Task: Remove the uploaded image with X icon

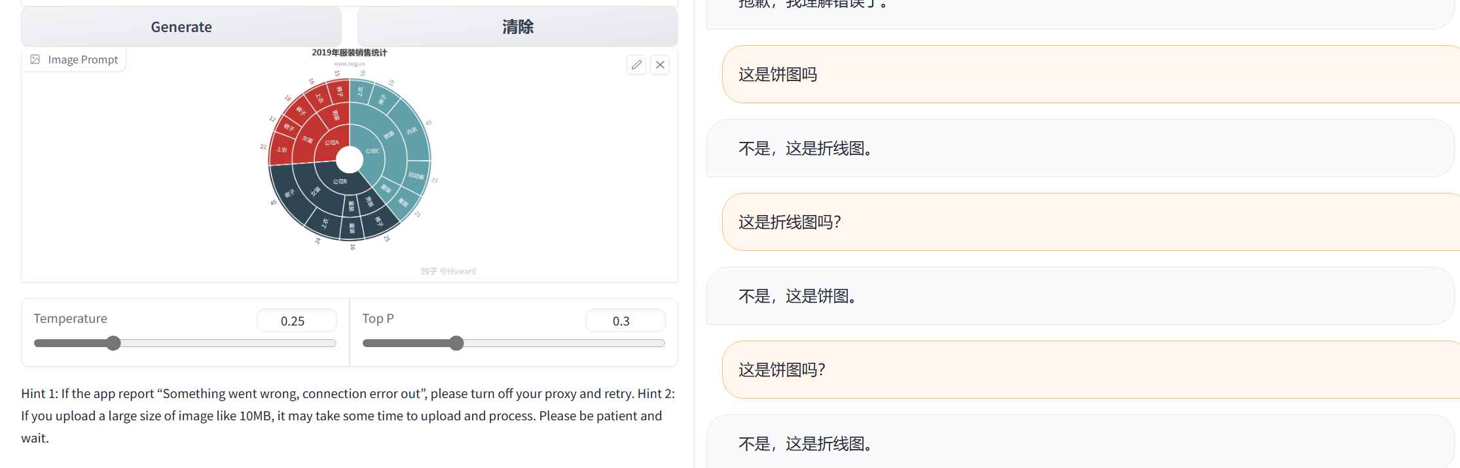Action: pyautogui.click(x=660, y=65)
